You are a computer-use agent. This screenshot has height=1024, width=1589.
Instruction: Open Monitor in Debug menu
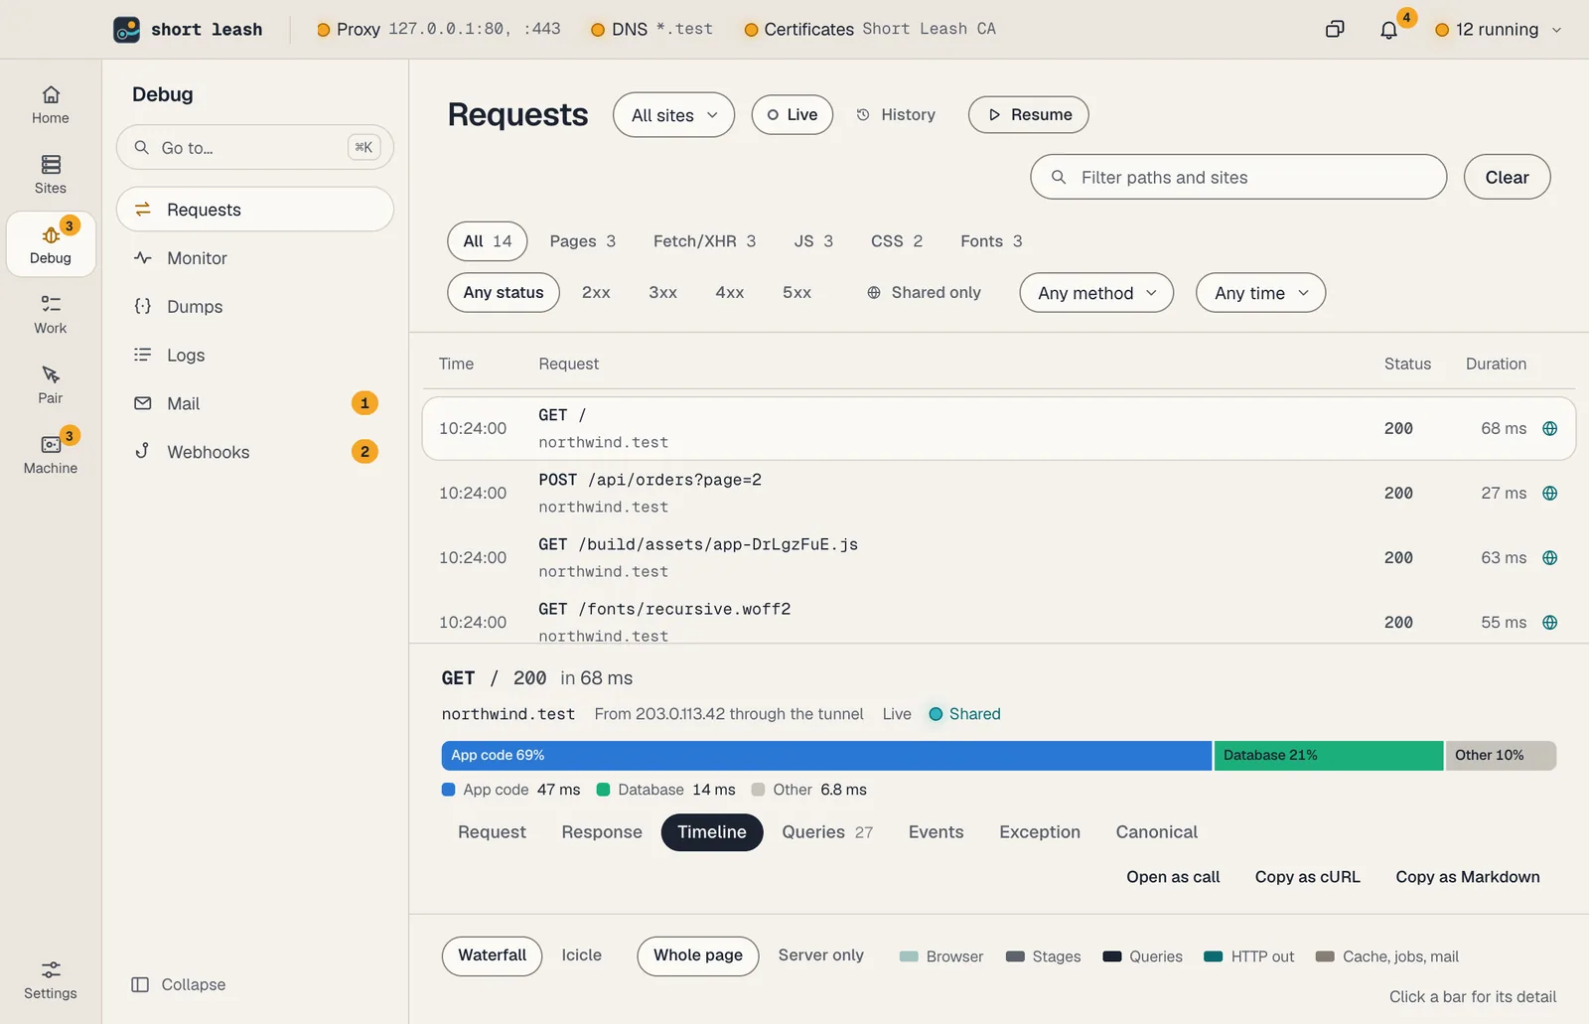tap(255, 258)
